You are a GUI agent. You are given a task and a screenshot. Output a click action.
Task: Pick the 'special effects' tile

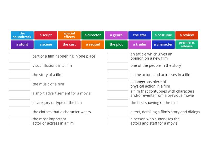click(x=69, y=35)
